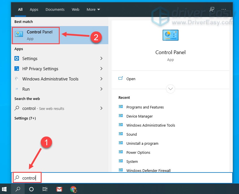Expand Run result chevron

pyautogui.click(x=101, y=89)
